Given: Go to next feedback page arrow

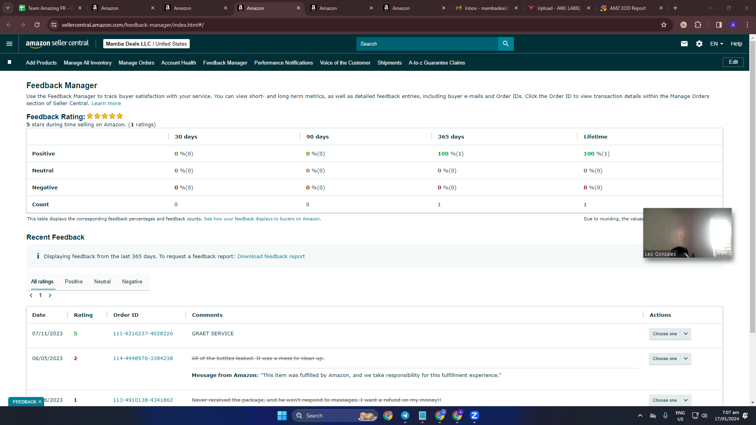Looking at the screenshot, I should [x=50, y=296].
